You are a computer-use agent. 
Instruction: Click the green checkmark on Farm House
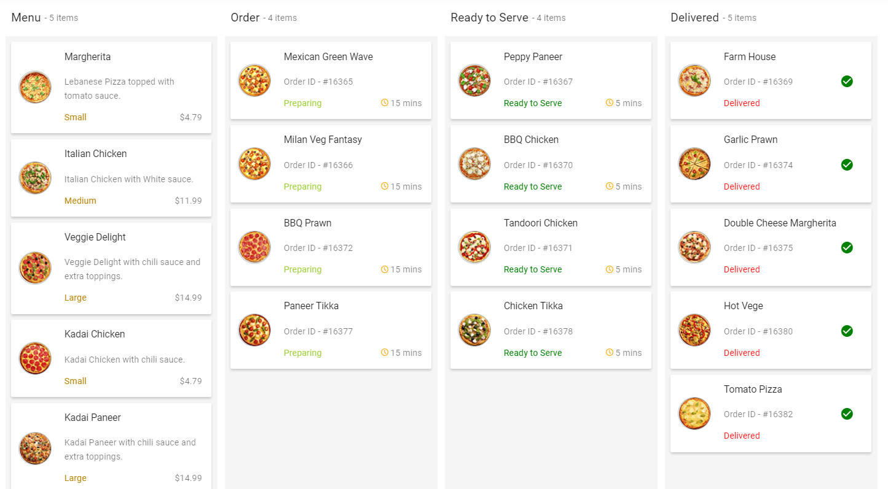tap(847, 81)
